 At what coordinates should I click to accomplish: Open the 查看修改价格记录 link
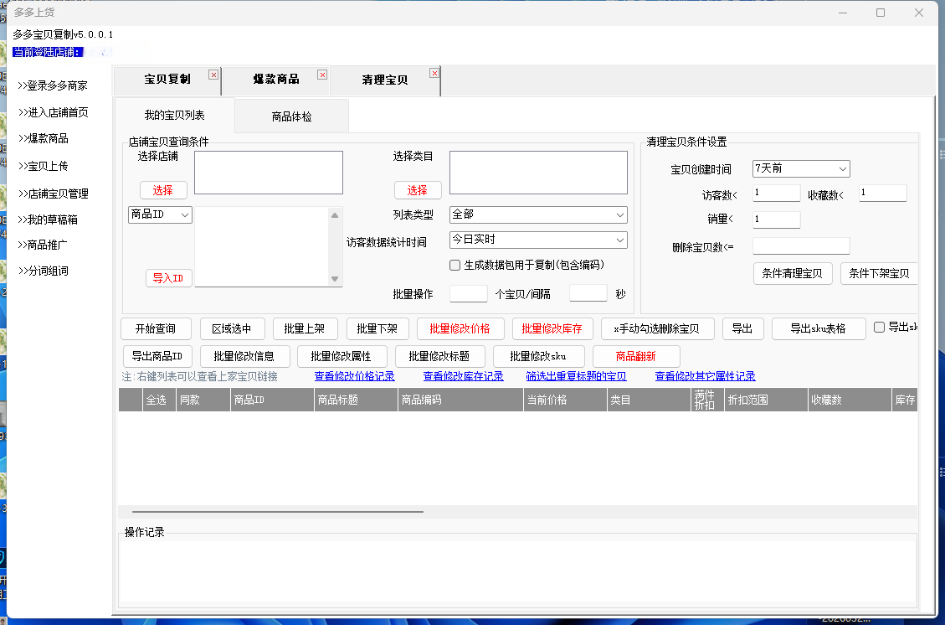[x=354, y=376]
